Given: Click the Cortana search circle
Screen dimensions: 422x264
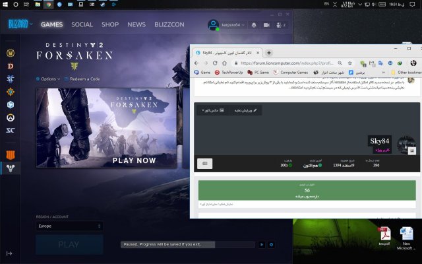Looking at the screenshot, I should click(16, 5).
